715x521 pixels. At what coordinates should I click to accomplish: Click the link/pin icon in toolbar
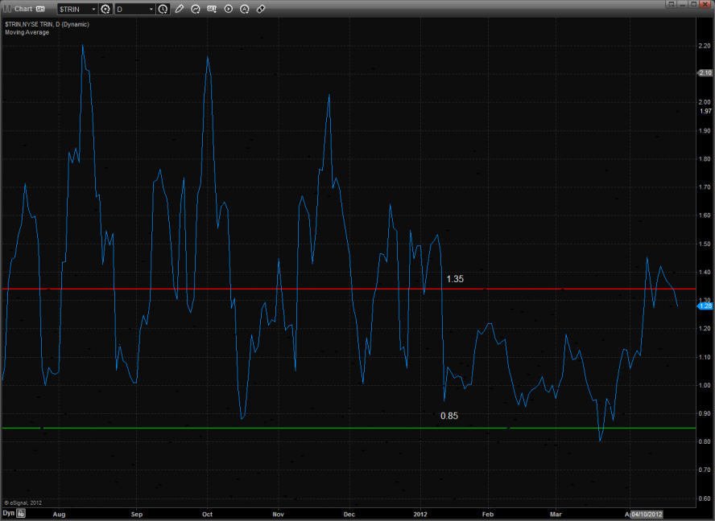261,9
